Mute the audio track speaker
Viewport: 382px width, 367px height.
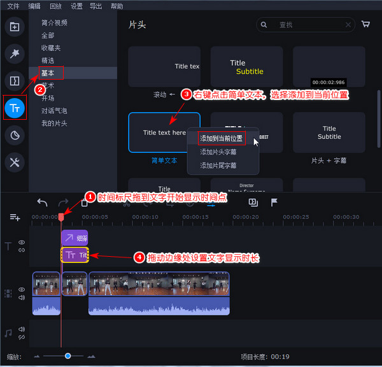click(22, 329)
